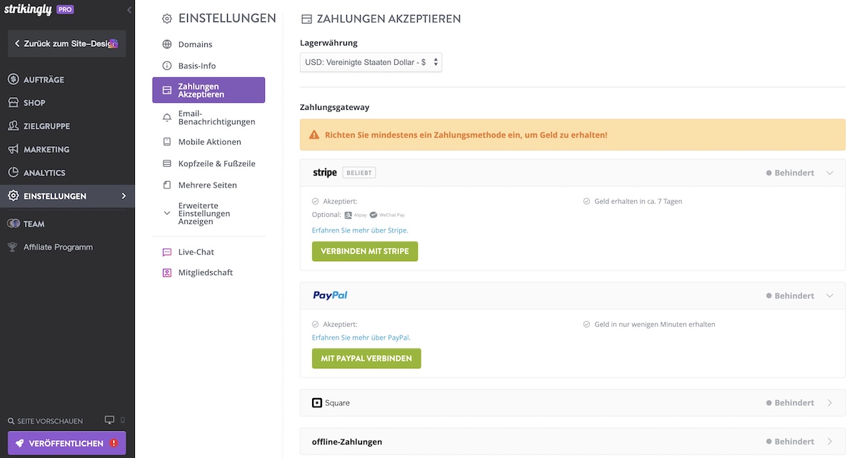
Task: Show Erweiterte Einstellungen Anzeigen options
Action: click(x=204, y=213)
